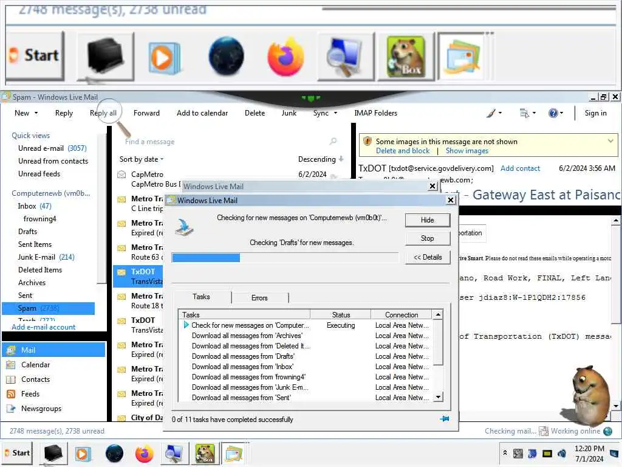The image size is (622, 467).
Task: Select the Inbox (47) folder
Action: [35, 206]
